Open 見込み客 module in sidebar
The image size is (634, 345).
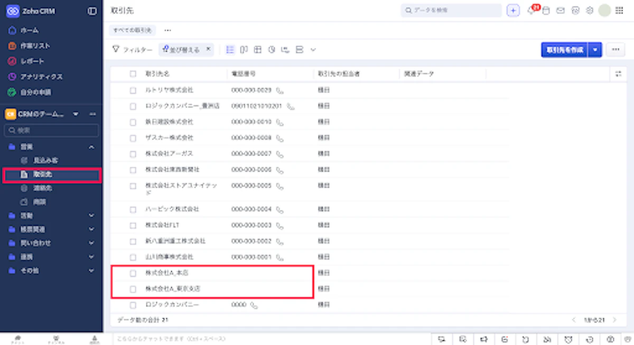click(x=46, y=160)
